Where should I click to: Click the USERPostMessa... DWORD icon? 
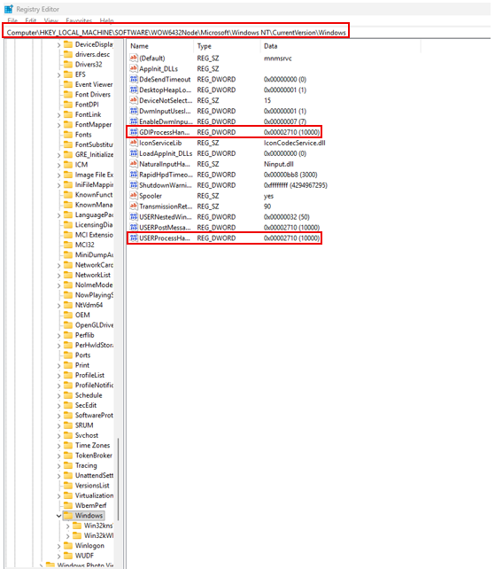tap(134, 228)
